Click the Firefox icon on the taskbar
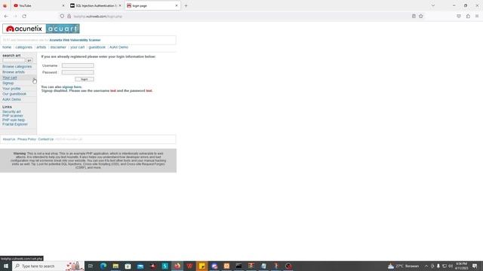Viewport: 483px width, 271px height. (177, 266)
